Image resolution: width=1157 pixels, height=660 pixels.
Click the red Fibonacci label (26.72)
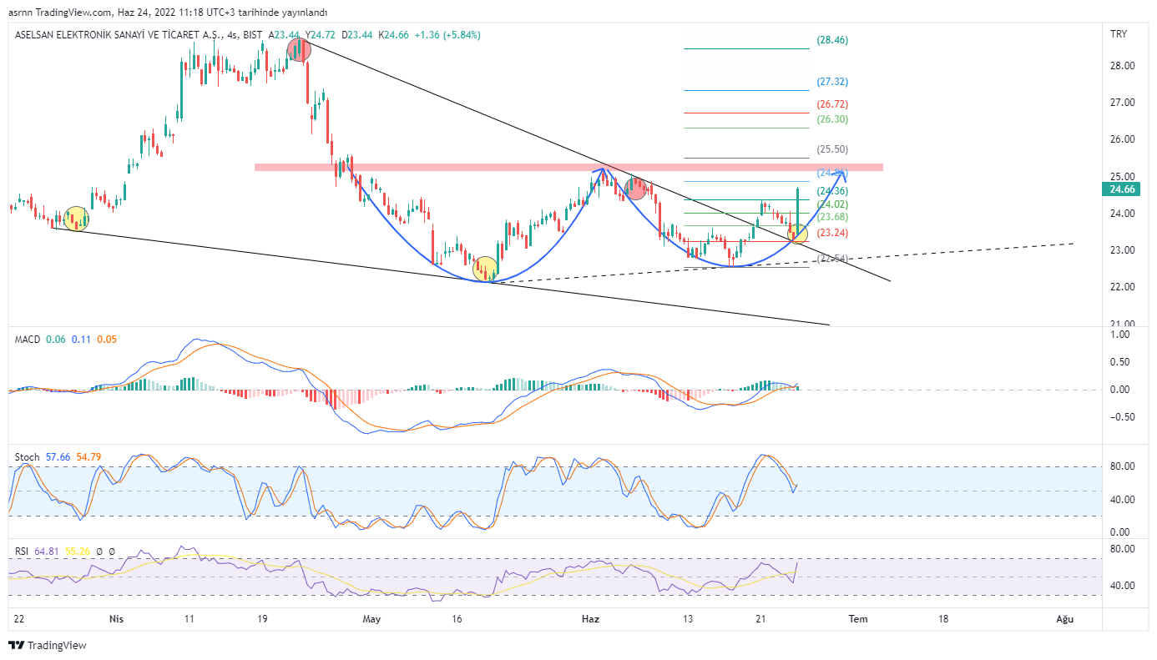(832, 104)
